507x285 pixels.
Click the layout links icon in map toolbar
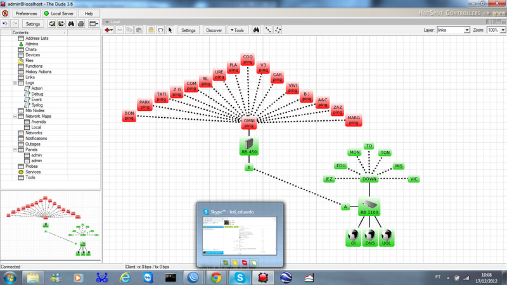coord(268,30)
